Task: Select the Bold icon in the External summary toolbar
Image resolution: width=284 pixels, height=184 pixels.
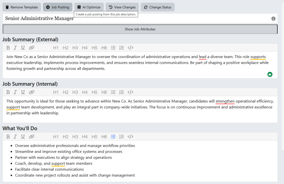Action: (x=8, y=47)
